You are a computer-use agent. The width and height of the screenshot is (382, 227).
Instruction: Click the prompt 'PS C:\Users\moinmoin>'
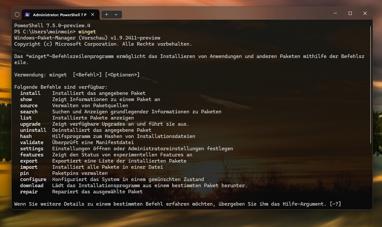point(45,32)
